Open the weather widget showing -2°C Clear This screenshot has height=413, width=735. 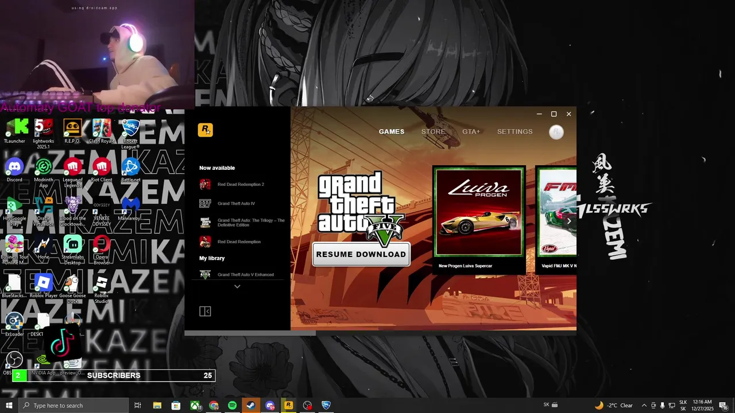pyautogui.click(x=614, y=406)
